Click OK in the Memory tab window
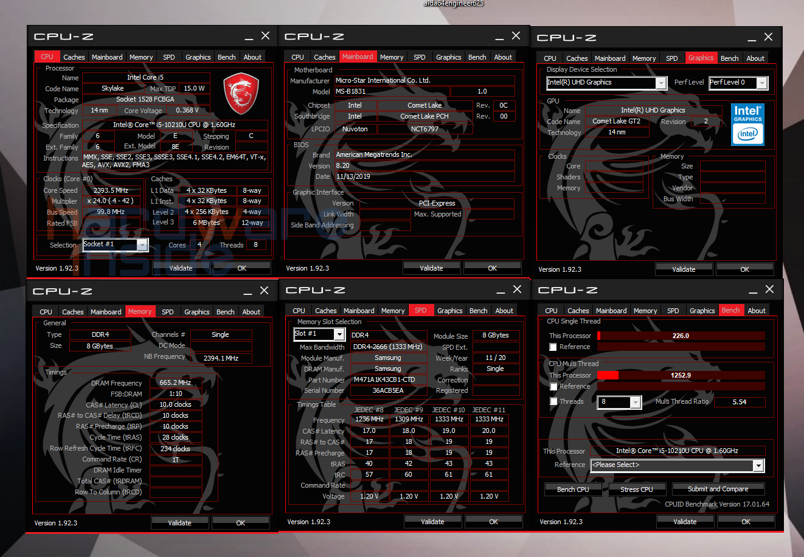This screenshot has width=804, height=557. coord(241,523)
